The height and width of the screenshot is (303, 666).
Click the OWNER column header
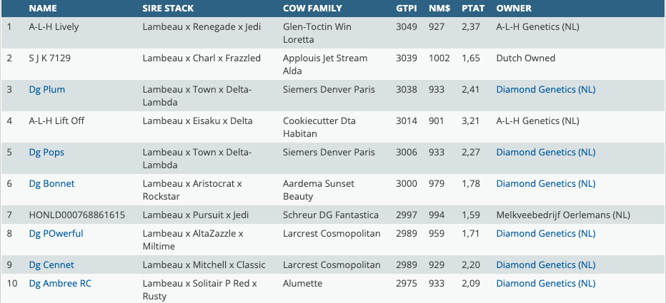point(514,9)
